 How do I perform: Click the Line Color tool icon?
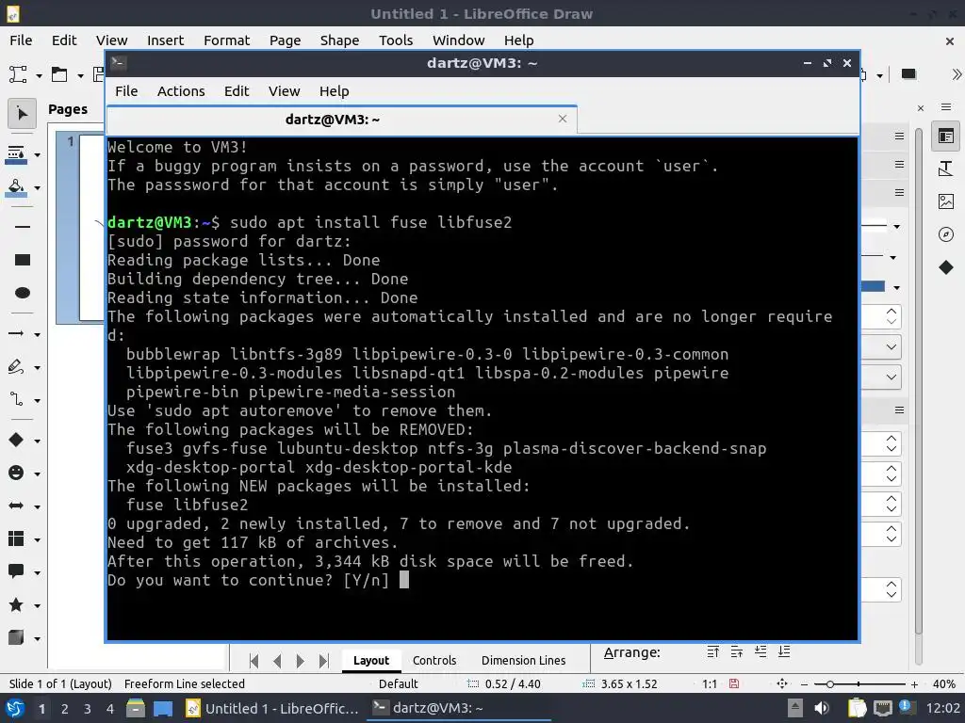point(16,154)
